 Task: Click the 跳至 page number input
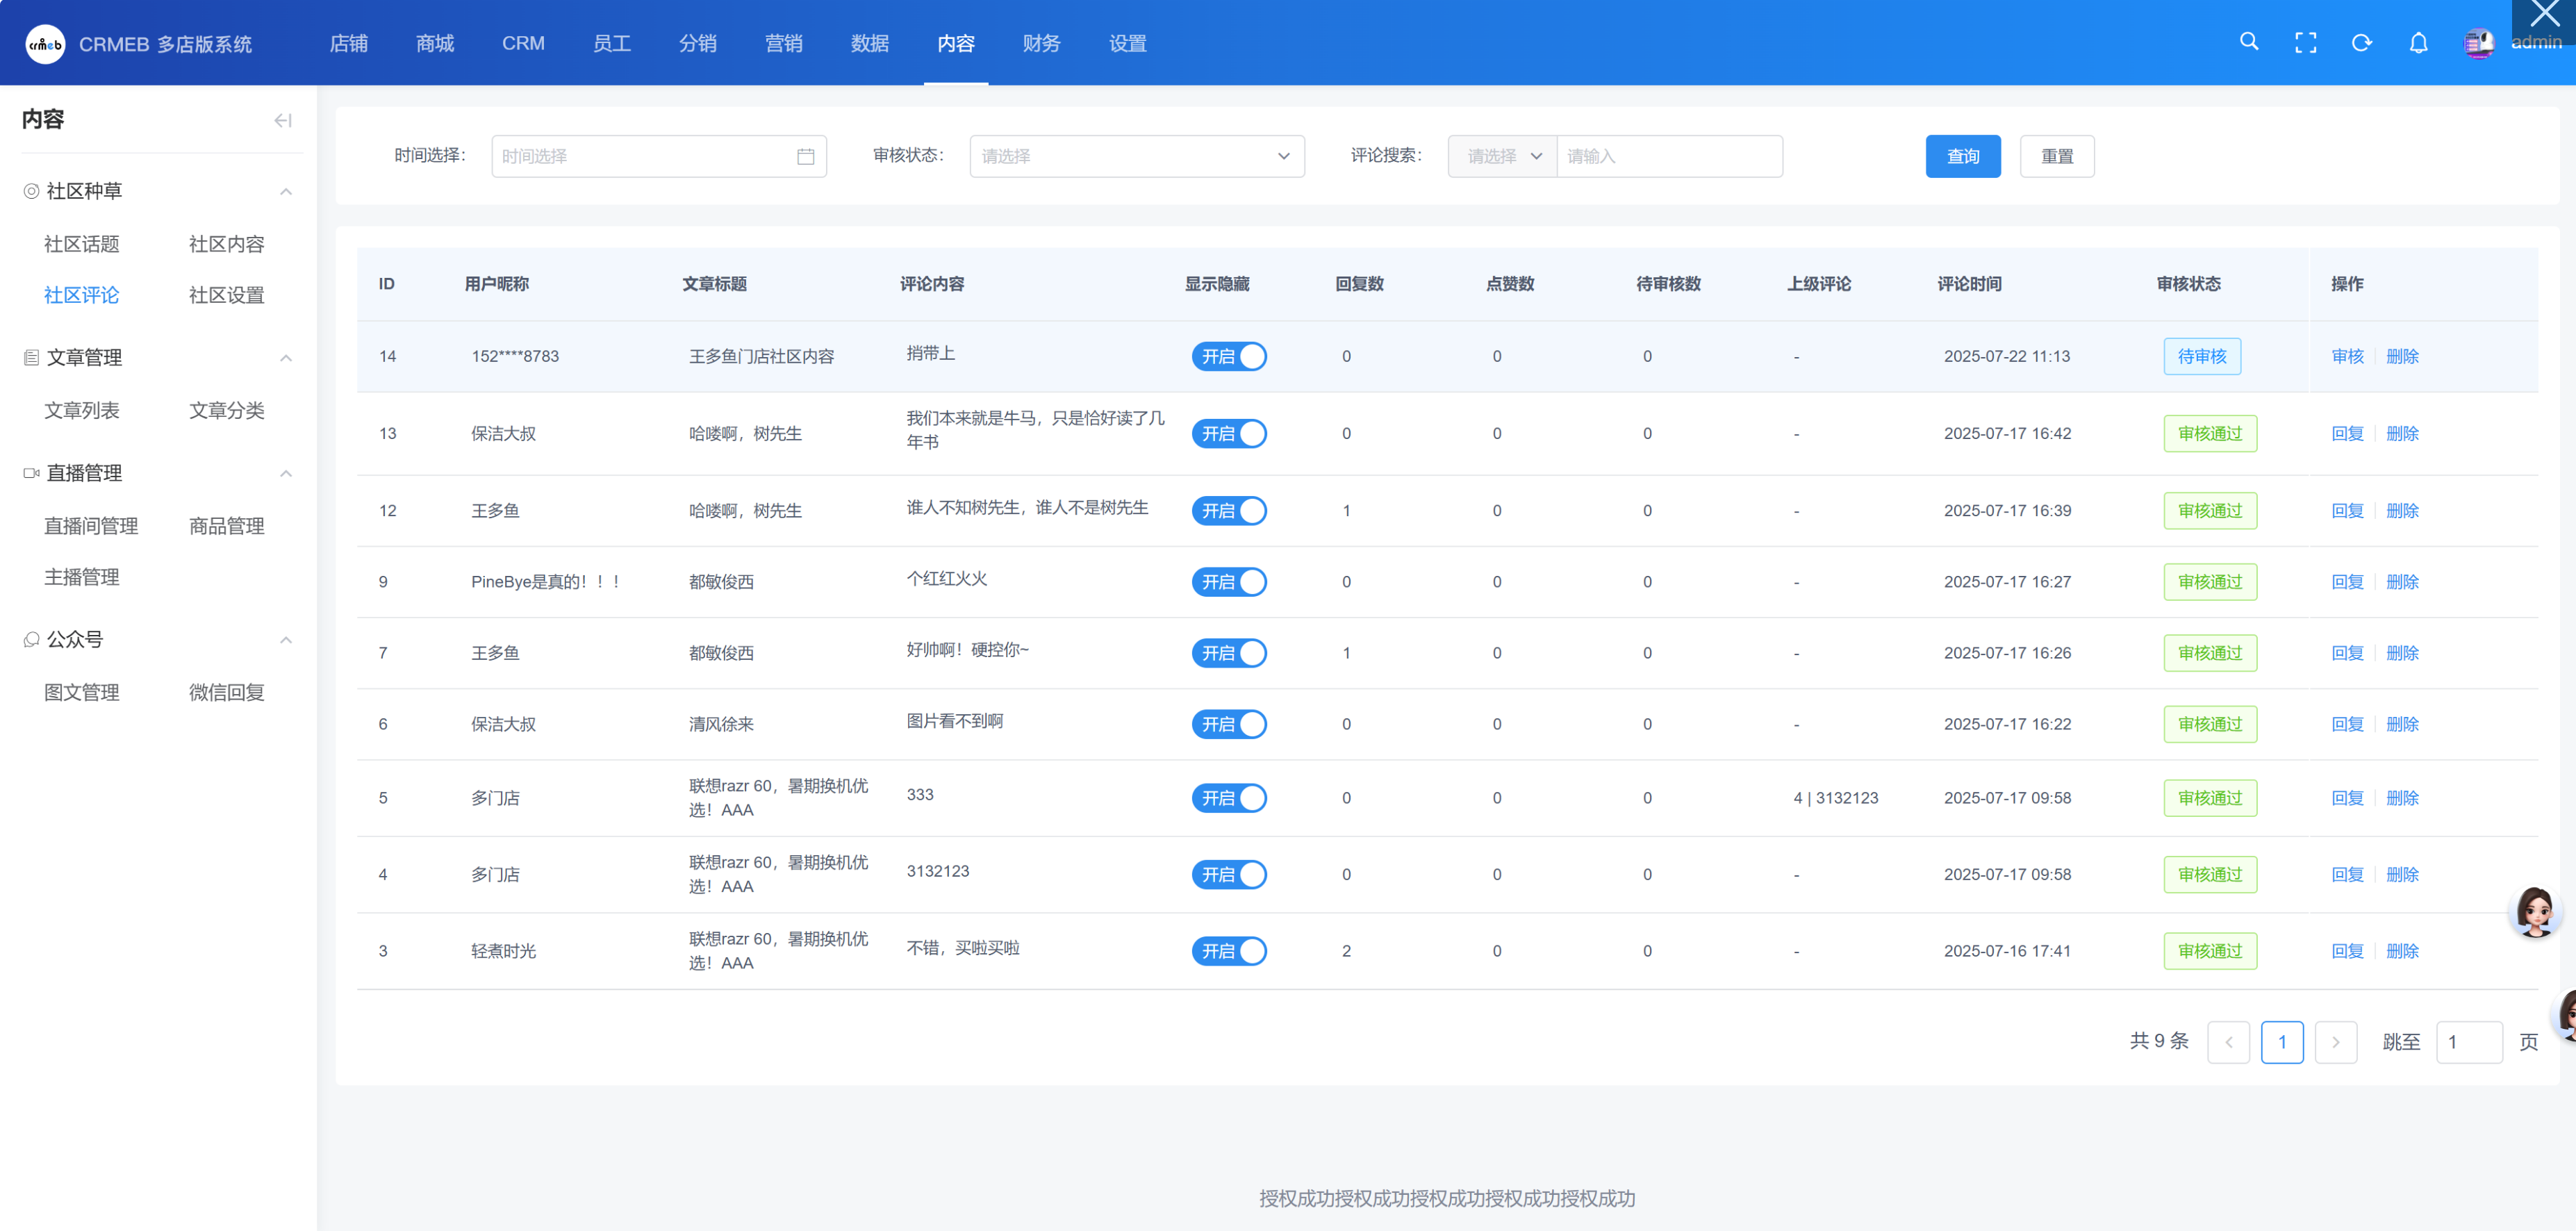[x=2469, y=1042]
